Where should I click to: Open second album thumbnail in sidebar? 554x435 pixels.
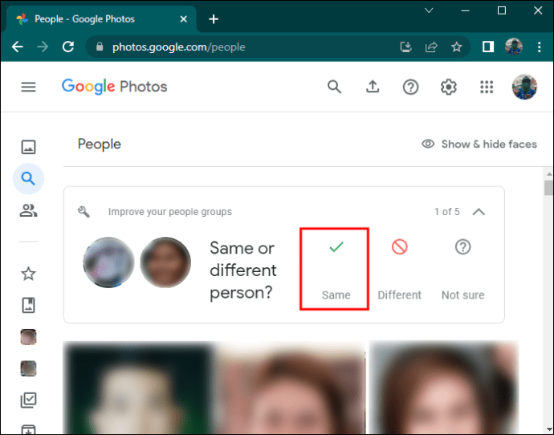pyautogui.click(x=28, y=368)
